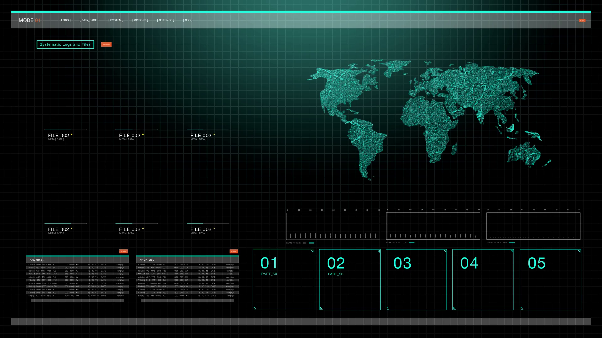Click the corner arrow on tile 05
The width and height of the screenshot is (602, 338).
579,251
